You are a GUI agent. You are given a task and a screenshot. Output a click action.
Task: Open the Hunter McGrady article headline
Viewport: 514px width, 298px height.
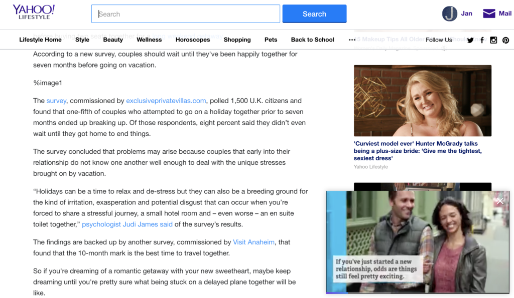pos(418,151)
